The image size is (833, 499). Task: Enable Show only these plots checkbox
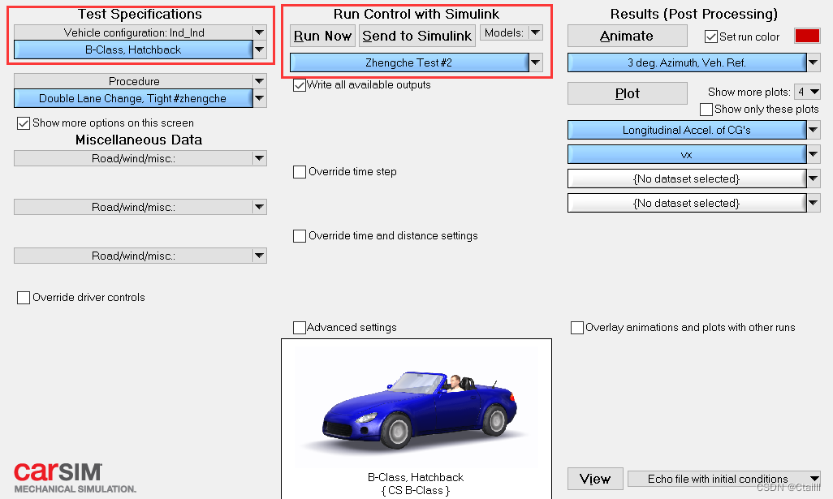tap(706, 110)
